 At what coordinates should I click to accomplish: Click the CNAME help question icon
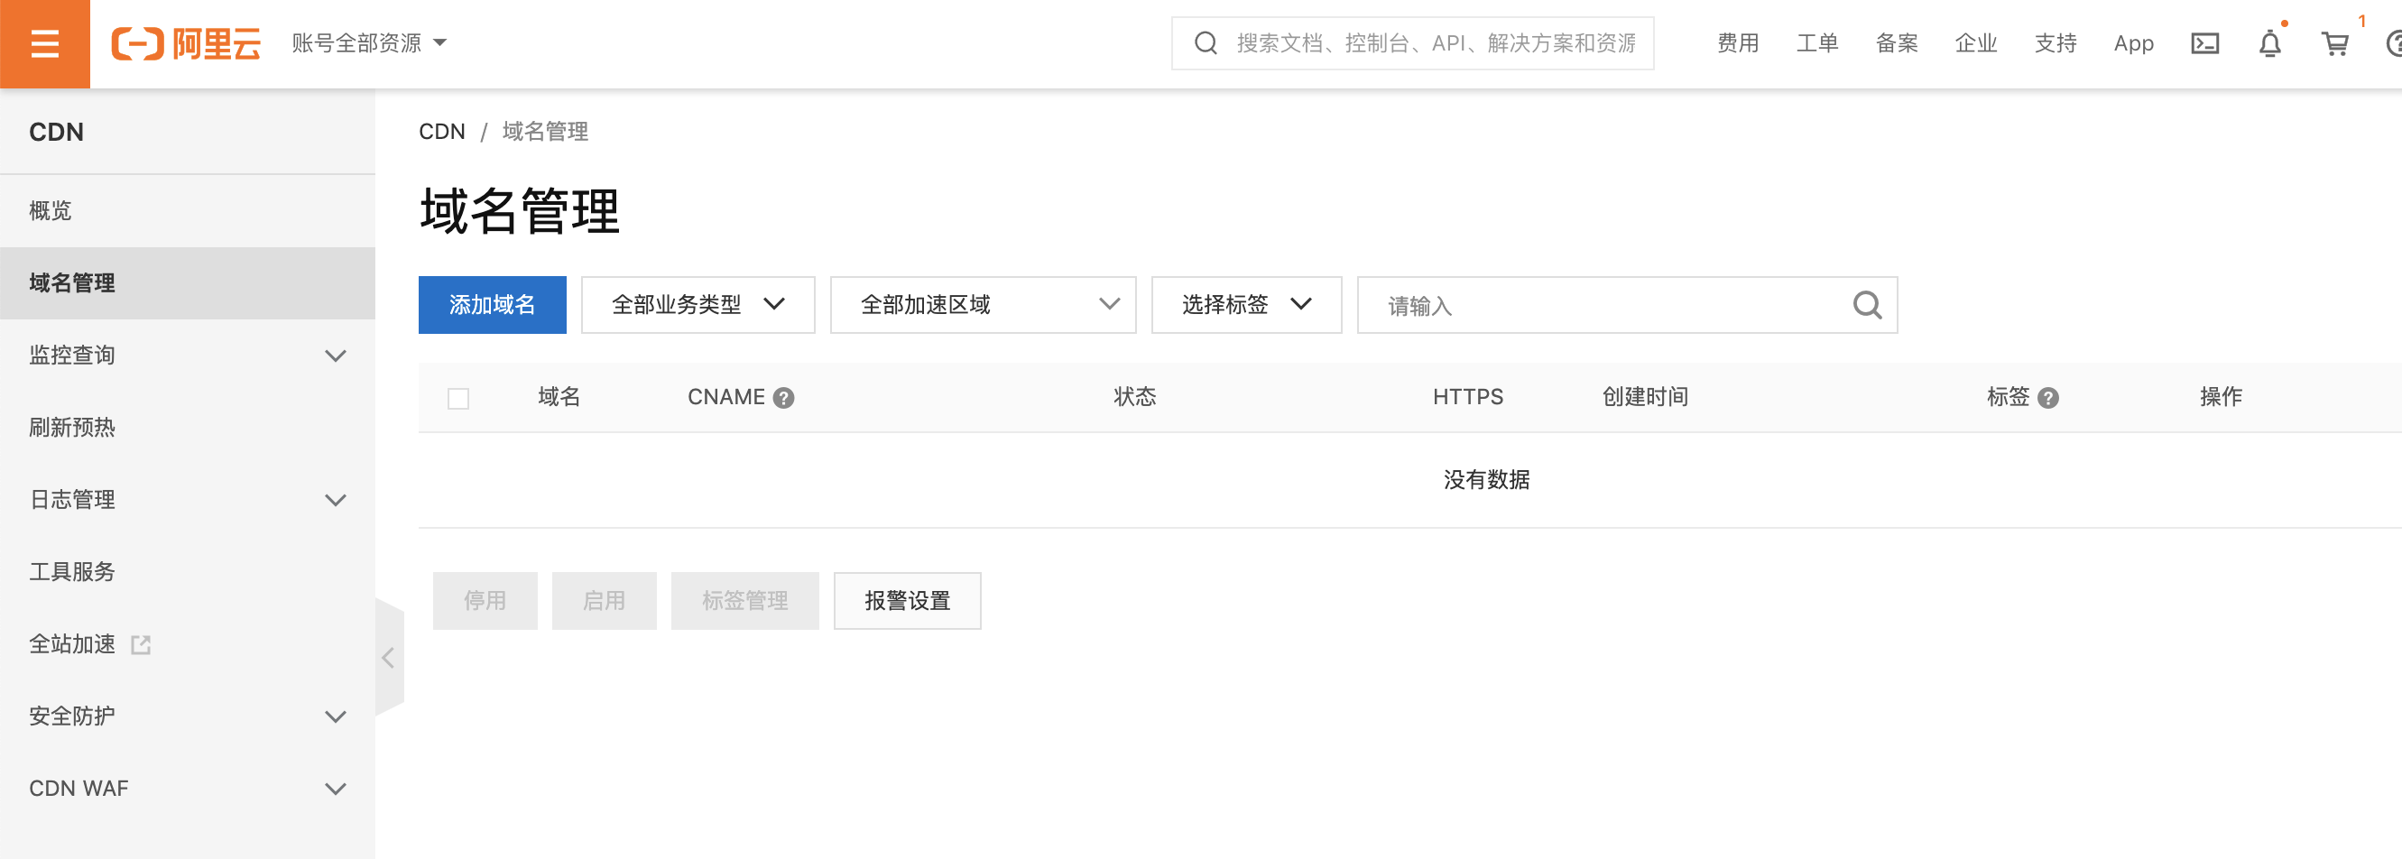pos(784,398)
